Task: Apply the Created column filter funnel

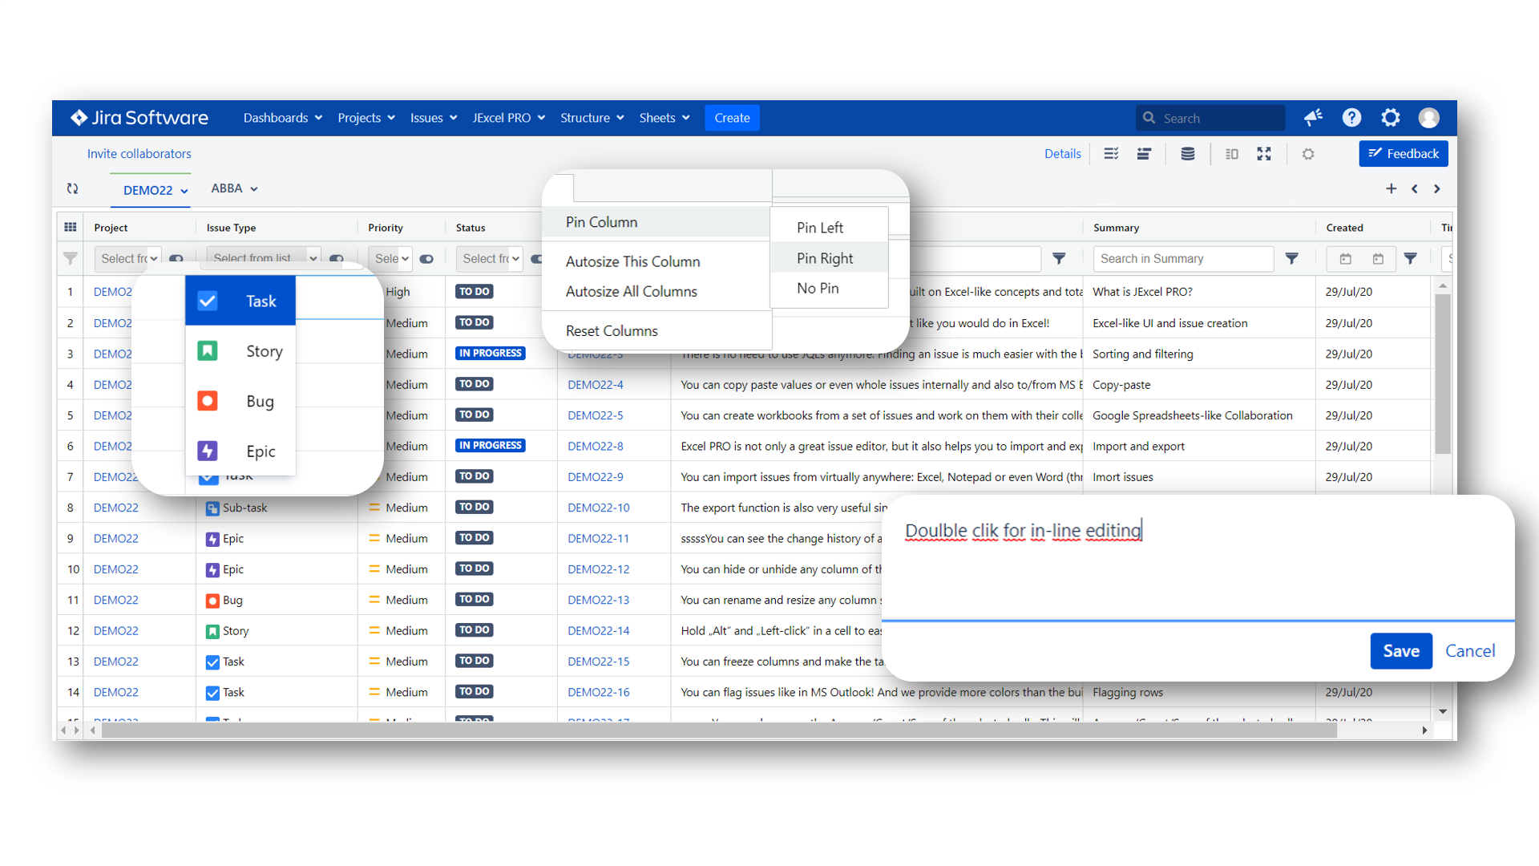Action: (1411, 258)
